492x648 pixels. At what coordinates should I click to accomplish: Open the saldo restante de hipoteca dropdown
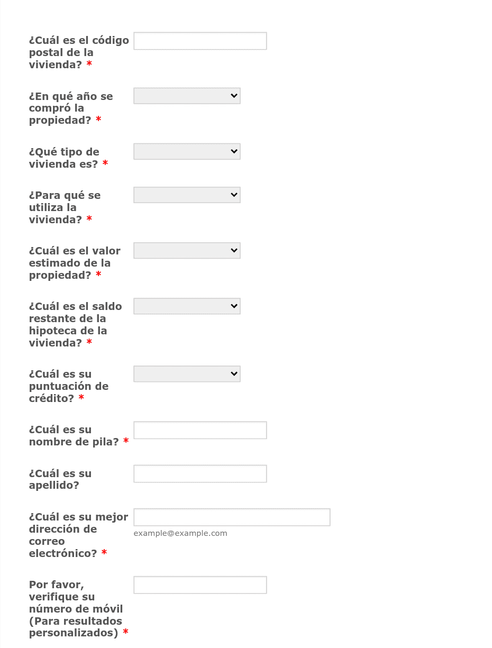[x=187, y=306]
